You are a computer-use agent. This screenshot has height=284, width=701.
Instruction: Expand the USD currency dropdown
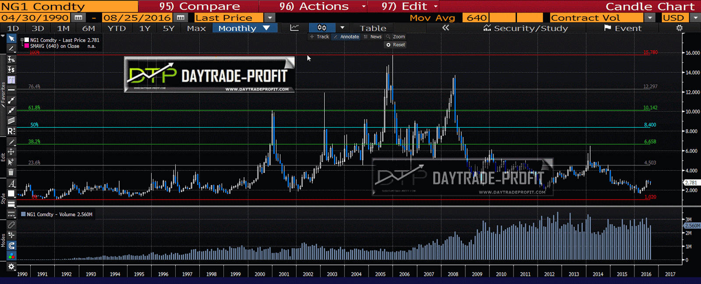tap(695, 18)
